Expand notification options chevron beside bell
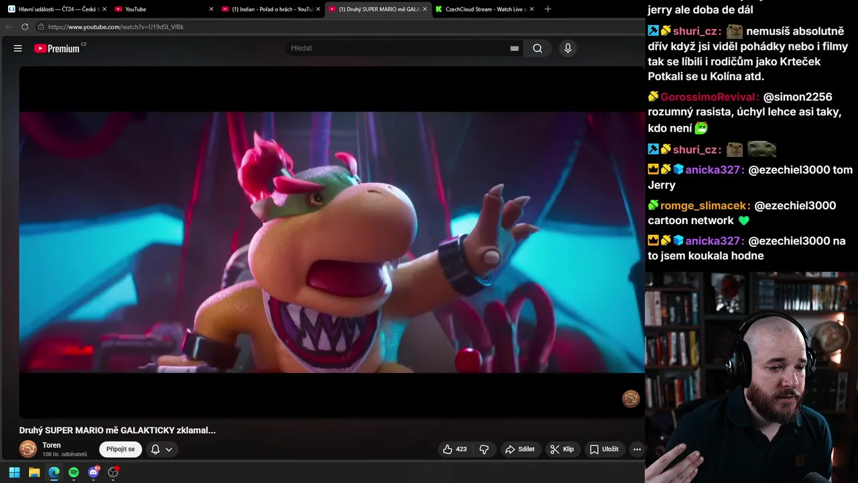The image size is (858, 483). (169, 449)
